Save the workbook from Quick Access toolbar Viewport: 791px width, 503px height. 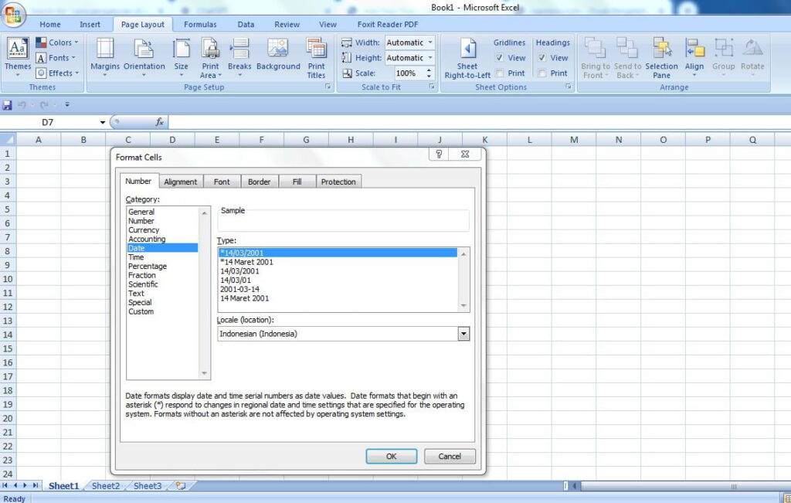tap(7, 105)
